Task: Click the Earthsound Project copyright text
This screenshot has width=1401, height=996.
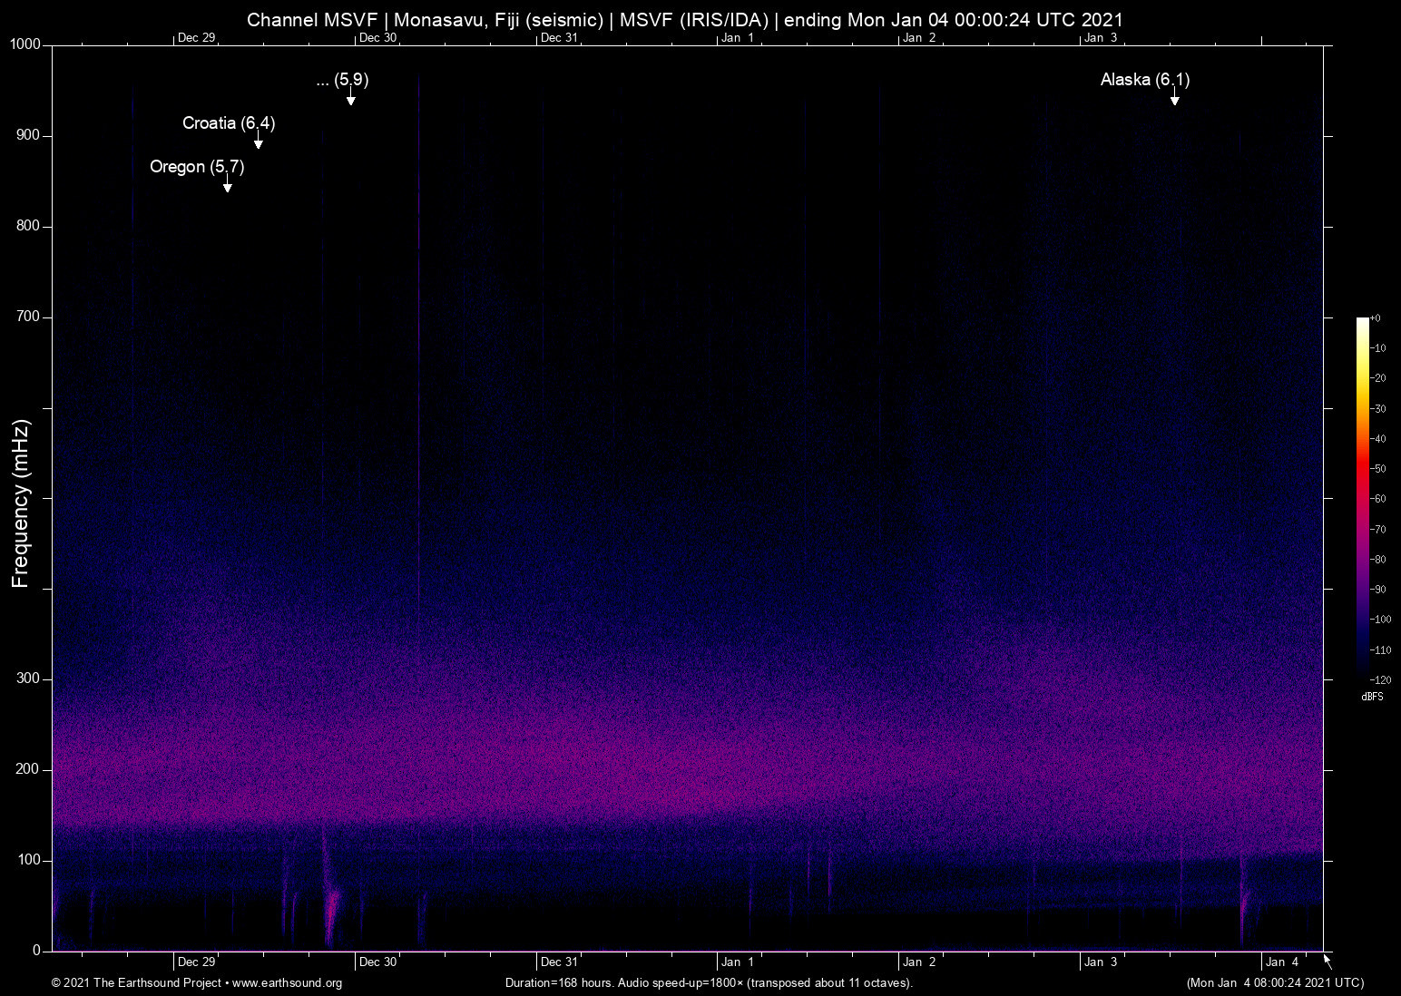Action: 136,983
